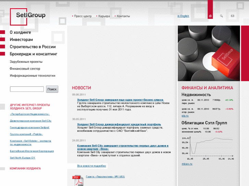Open Девелоперская компания Setl City link

(x=30, y=121)
